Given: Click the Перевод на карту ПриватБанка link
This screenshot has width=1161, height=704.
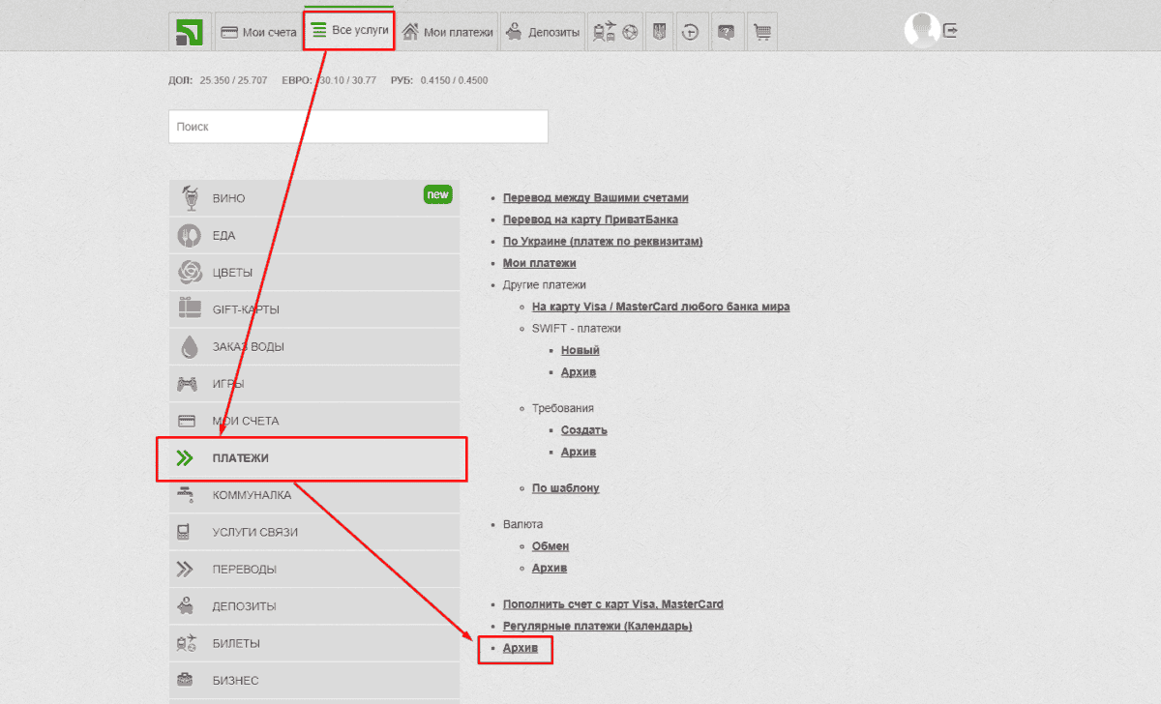Looking at the screenshot, I should [x=590, y=220].
